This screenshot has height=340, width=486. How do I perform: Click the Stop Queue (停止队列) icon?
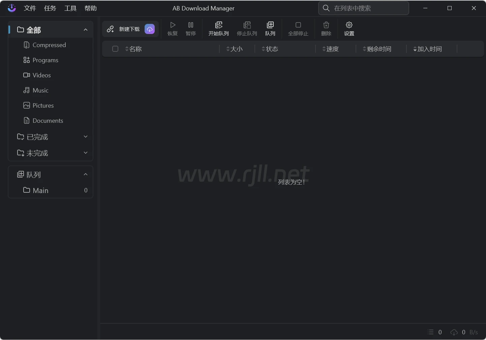pyautogui.click(x=247, y=25)
